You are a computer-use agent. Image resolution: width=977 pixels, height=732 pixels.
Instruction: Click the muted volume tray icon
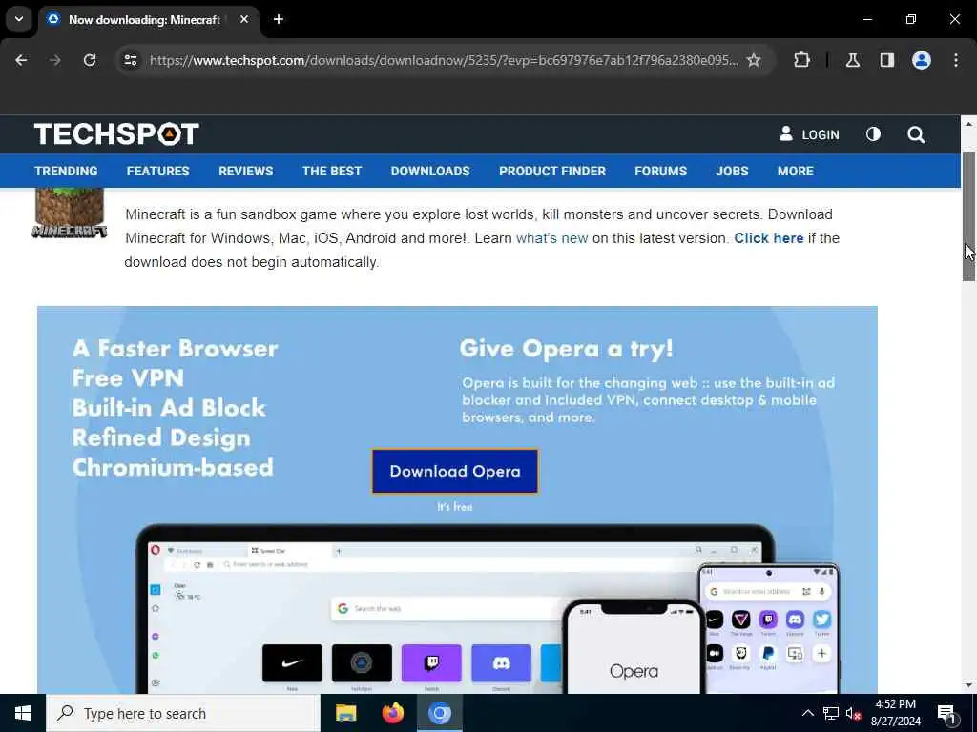(x=853, y=713)
